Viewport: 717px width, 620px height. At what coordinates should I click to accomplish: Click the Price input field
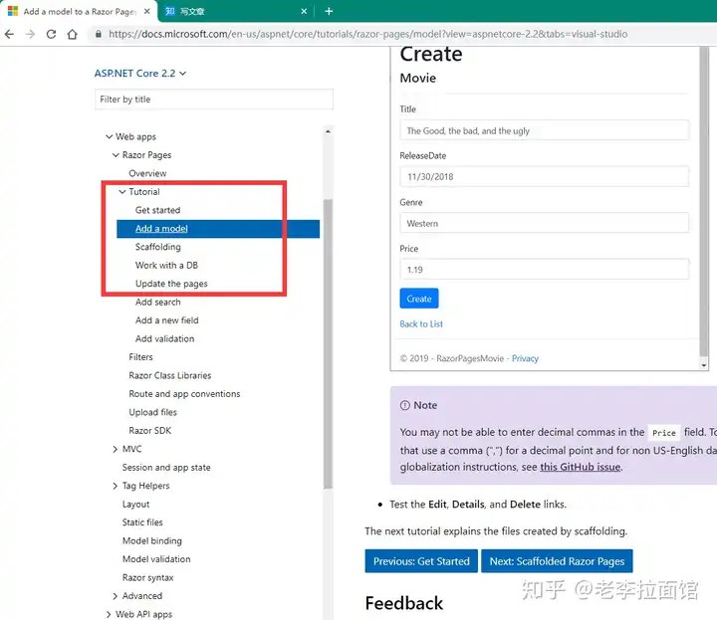[544, 270]
